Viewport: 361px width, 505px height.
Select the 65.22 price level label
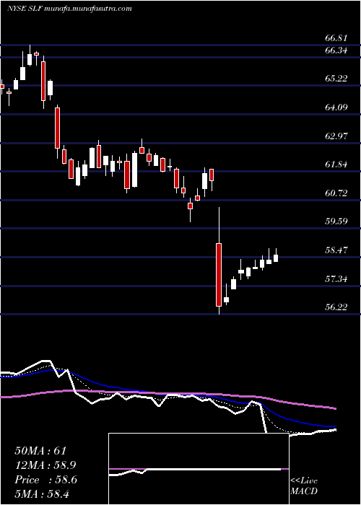click(336, 79)
